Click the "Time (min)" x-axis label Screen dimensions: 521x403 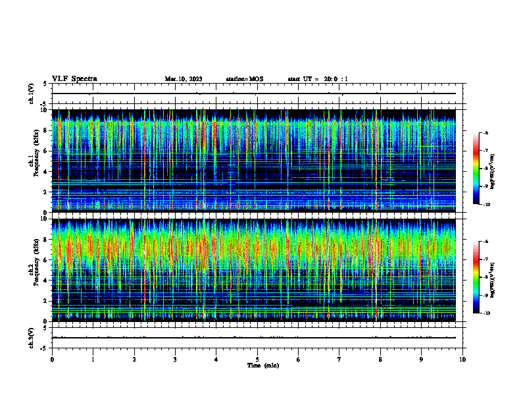(x=263, y=365)
